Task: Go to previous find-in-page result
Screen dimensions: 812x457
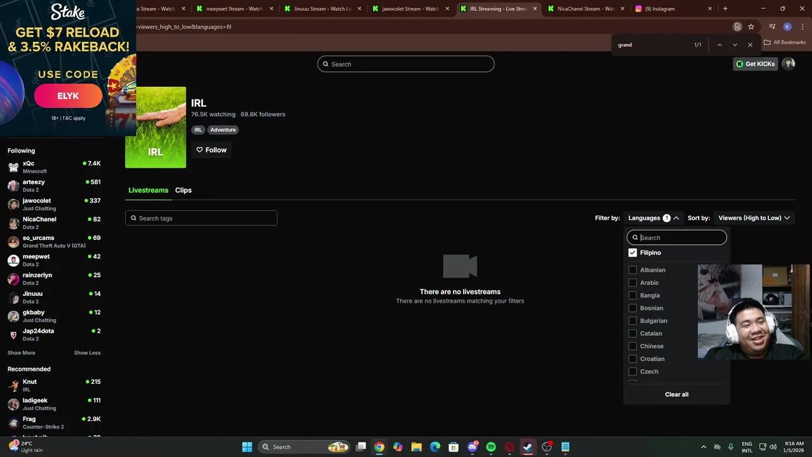Action: click(x=719, y=45)
